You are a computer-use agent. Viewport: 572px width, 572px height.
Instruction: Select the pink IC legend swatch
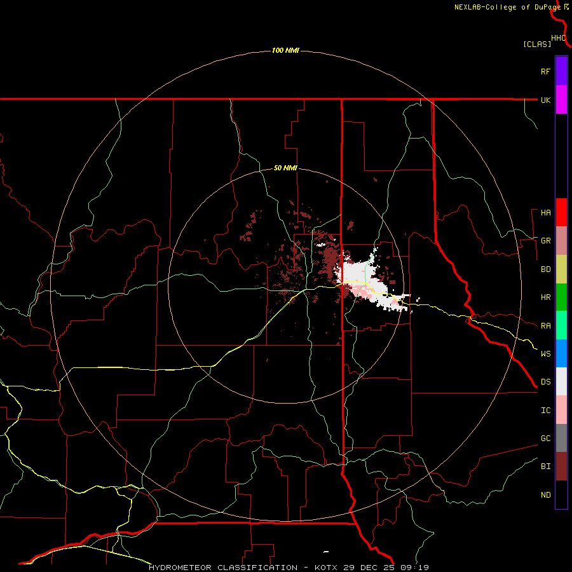(x=561, y=410)
